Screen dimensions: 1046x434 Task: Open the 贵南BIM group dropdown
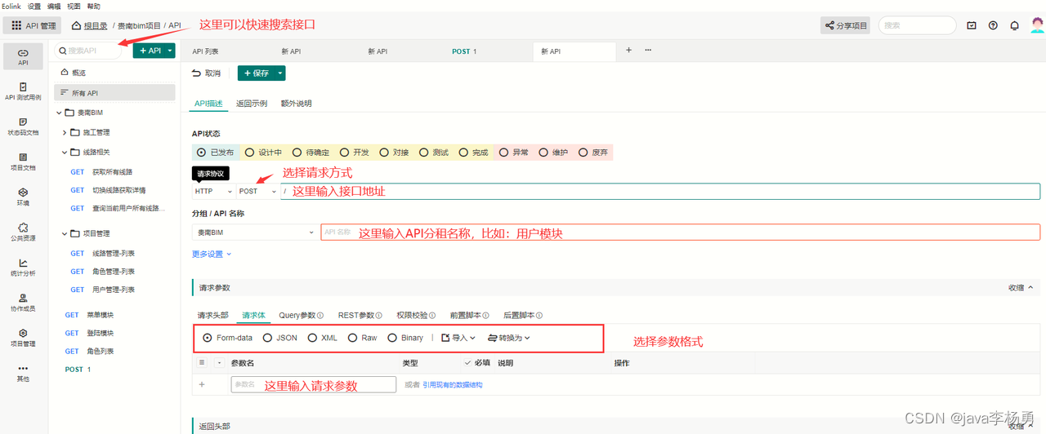click(x=254, y=232)
